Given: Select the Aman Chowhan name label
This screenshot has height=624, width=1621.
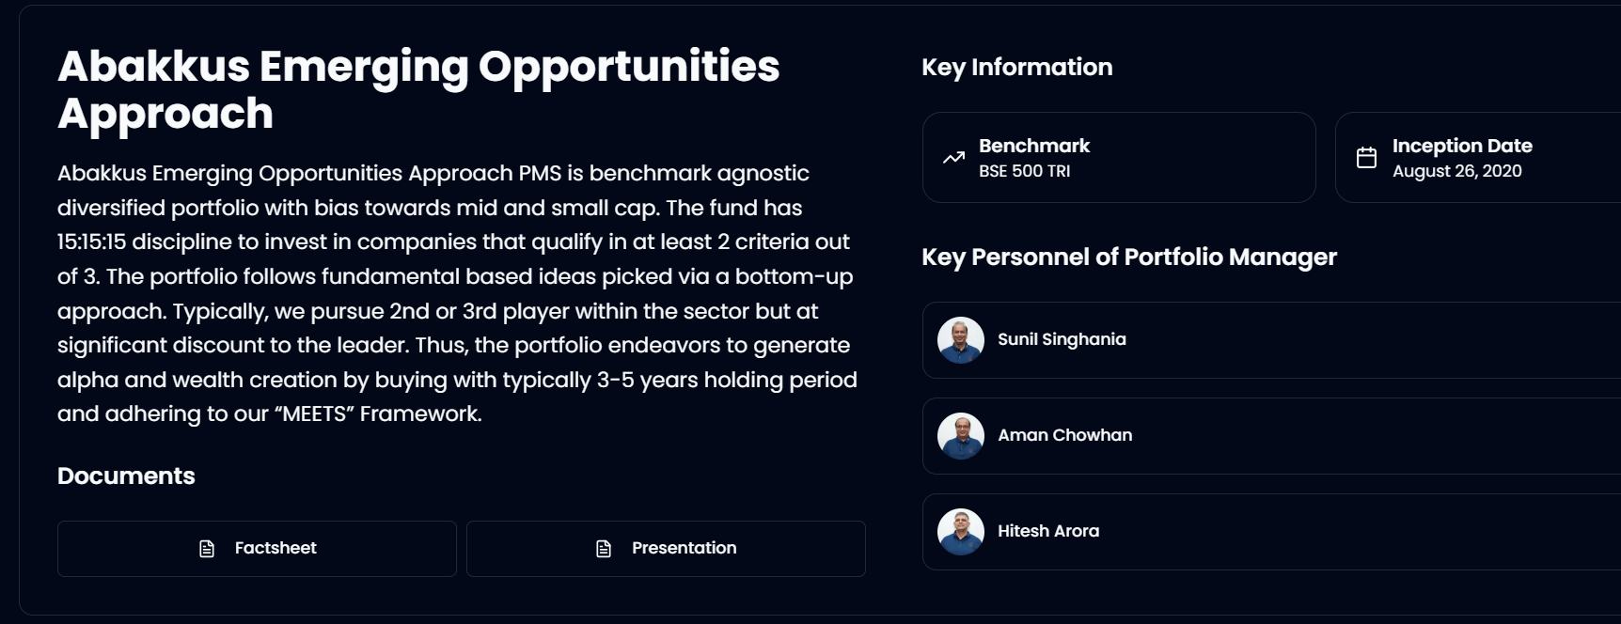Looking at the screenshot, I should 1064,435.
